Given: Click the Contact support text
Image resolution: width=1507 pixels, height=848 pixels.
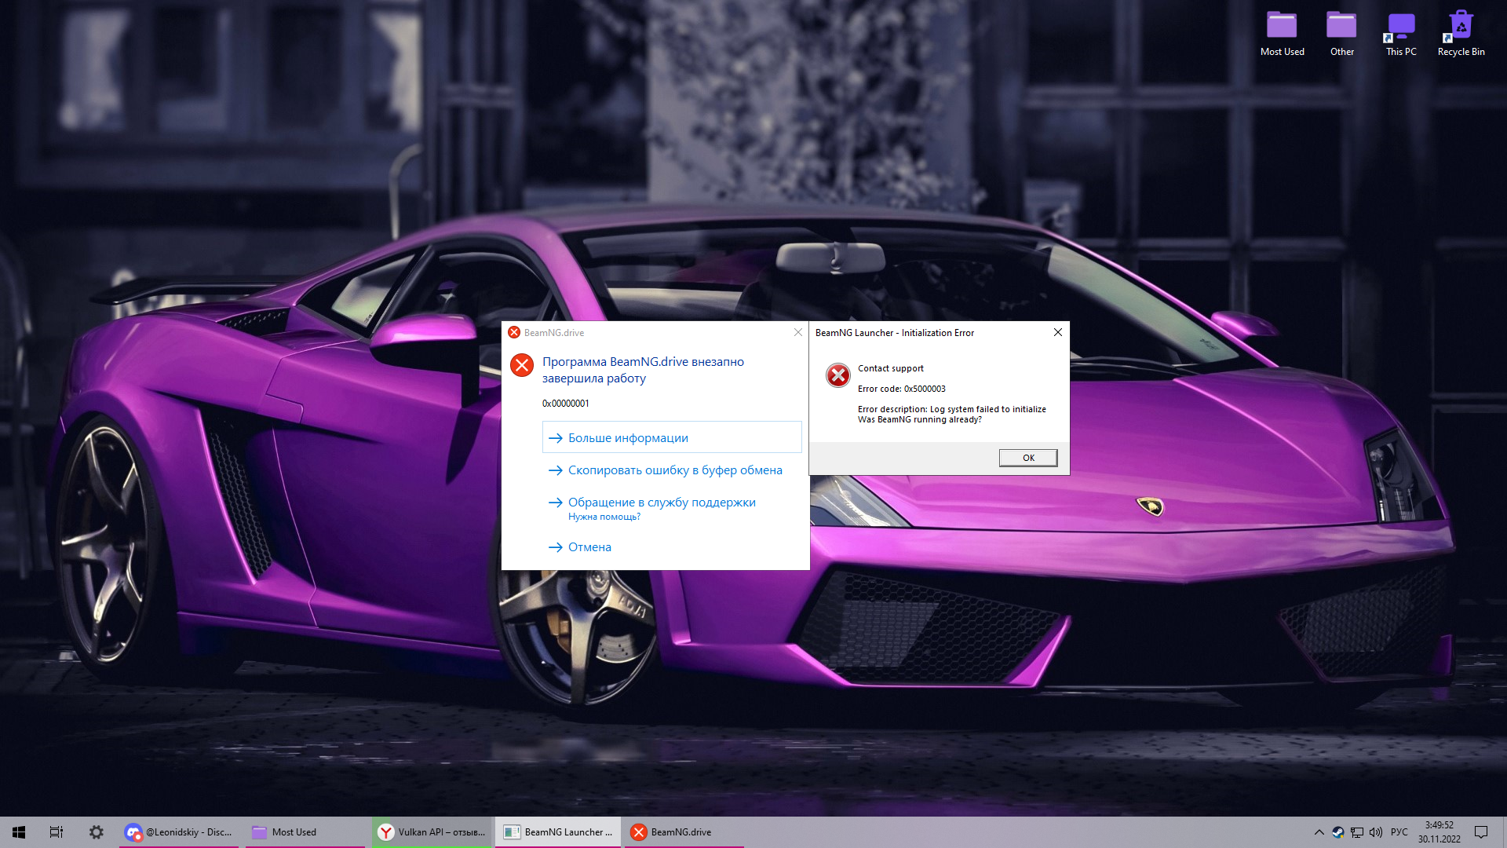Looking at the screenshot, I should pos(890,368).
